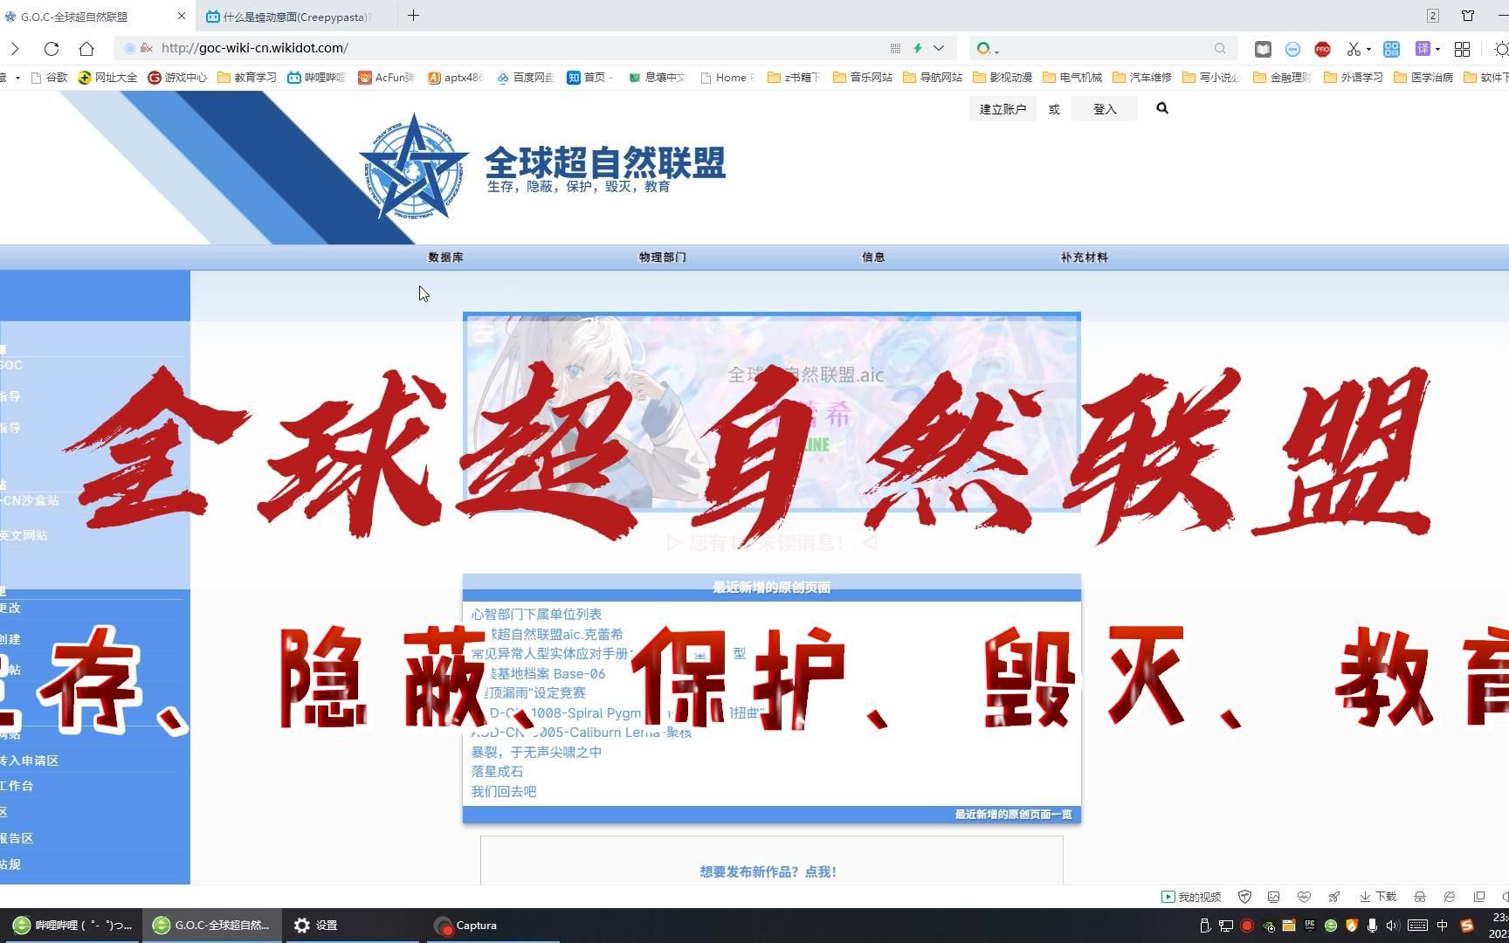Click the 建立账户 button
This screenshot has height=943, width=1509.
click(1003, 109)
